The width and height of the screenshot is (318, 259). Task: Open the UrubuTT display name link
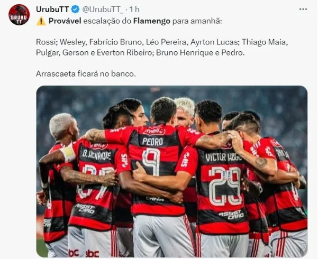pos(52,10)
